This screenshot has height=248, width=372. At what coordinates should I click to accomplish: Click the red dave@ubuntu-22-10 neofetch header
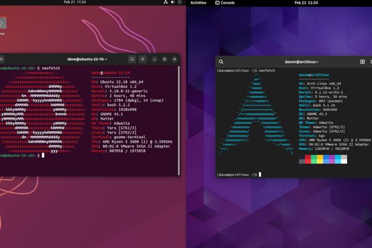(x=110, y=73)
